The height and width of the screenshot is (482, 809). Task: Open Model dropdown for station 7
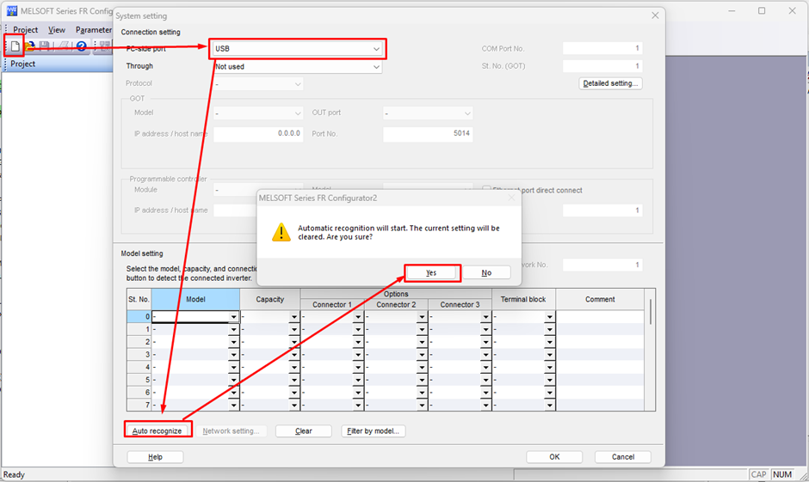point(234,405)
